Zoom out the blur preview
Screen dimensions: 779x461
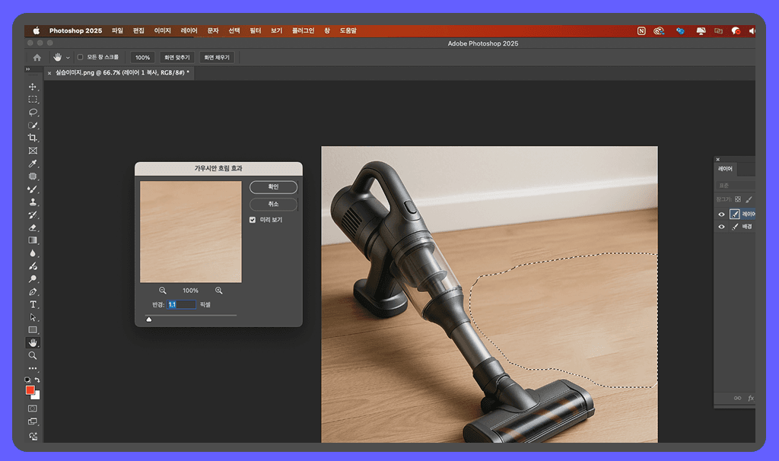point(163,291)
